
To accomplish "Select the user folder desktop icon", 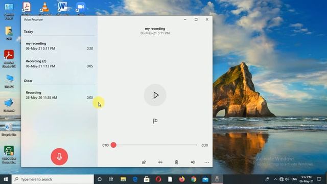I will click(x=9, y=33).
